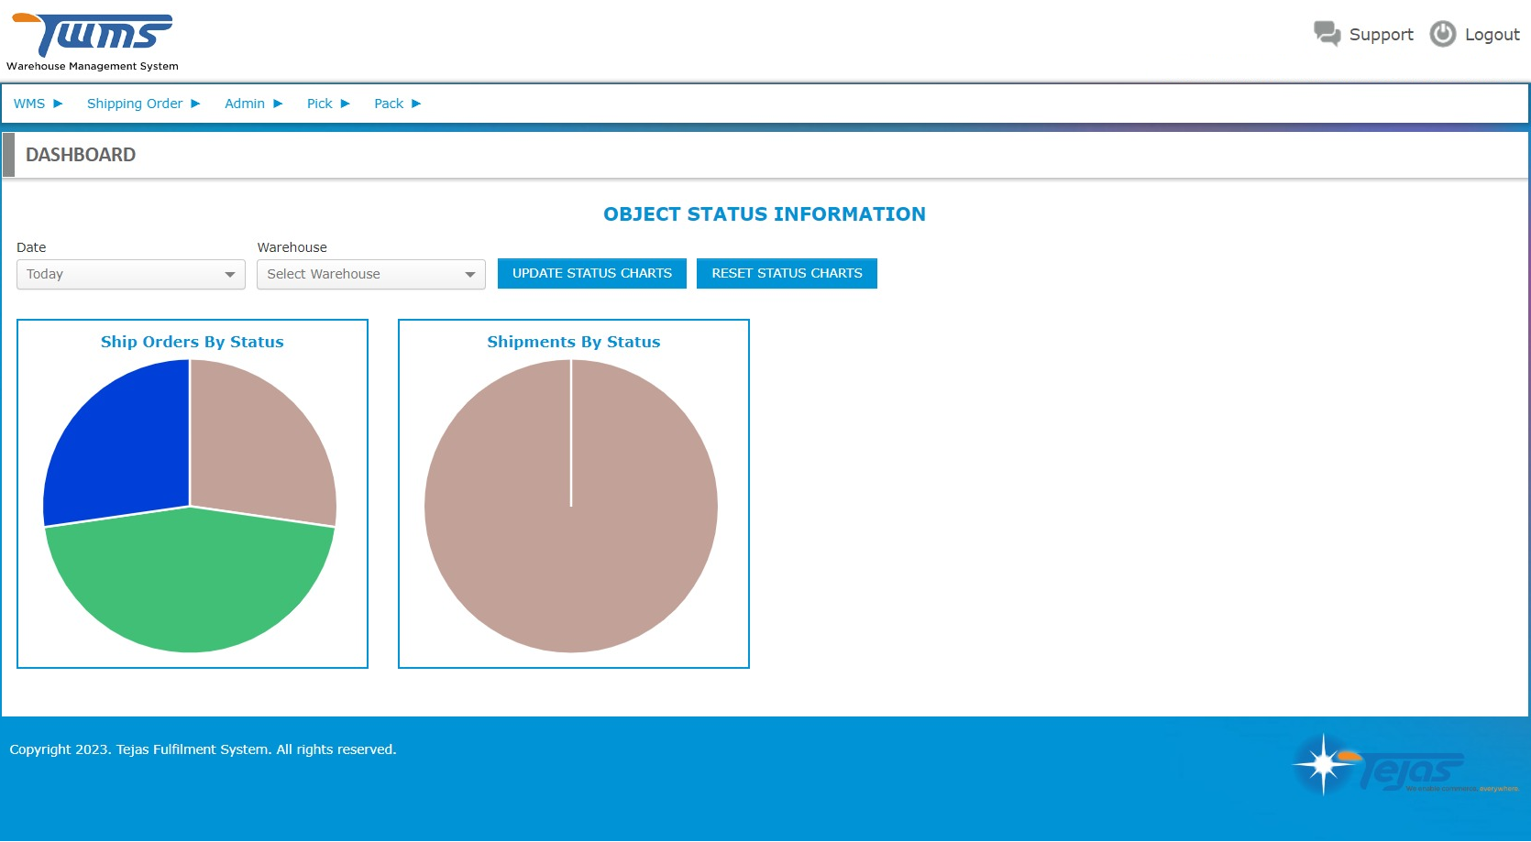Viewport: 1531px width, 842px height.
Task: Click the Ship Orders By Status chart title
Action: (x=192, y=341)
